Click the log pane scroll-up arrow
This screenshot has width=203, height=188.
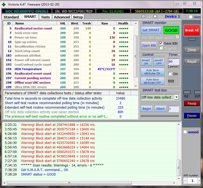(x=179, y=124)
